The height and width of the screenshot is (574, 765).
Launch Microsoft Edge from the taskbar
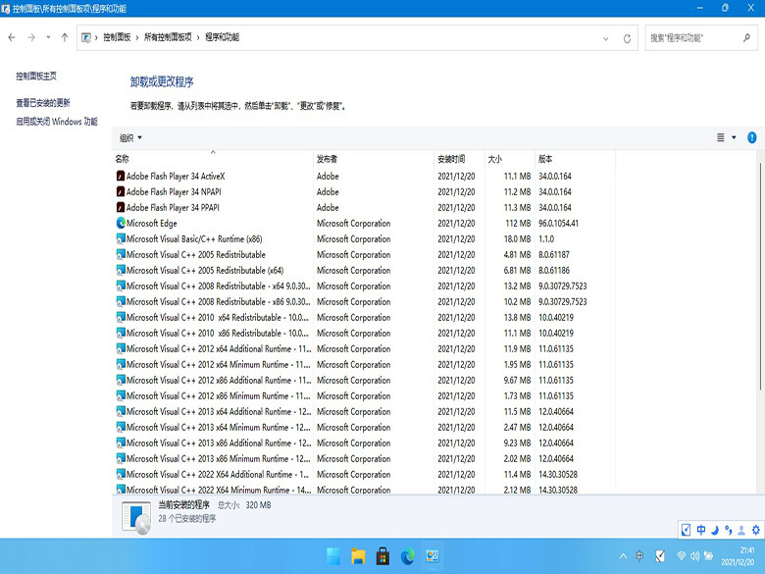click(x=407, y=556)
